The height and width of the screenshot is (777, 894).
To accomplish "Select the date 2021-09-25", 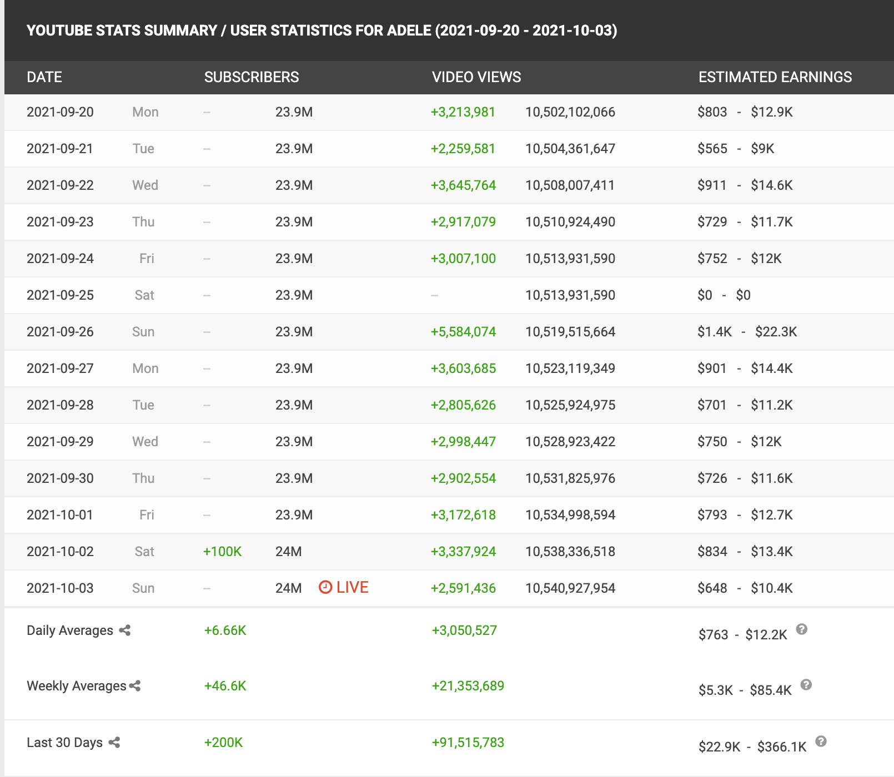I will coord(60,295).
